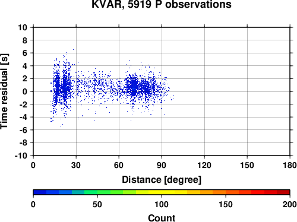
Task: Click the chart title 'KVAR, 5919 P observations'
Action: pos(162,4)
